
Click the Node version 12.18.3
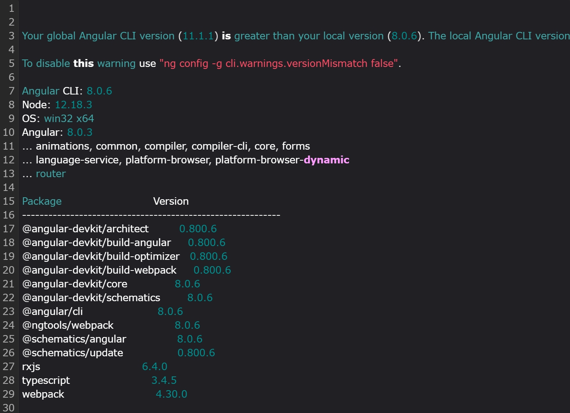click(x=73, y=105)
